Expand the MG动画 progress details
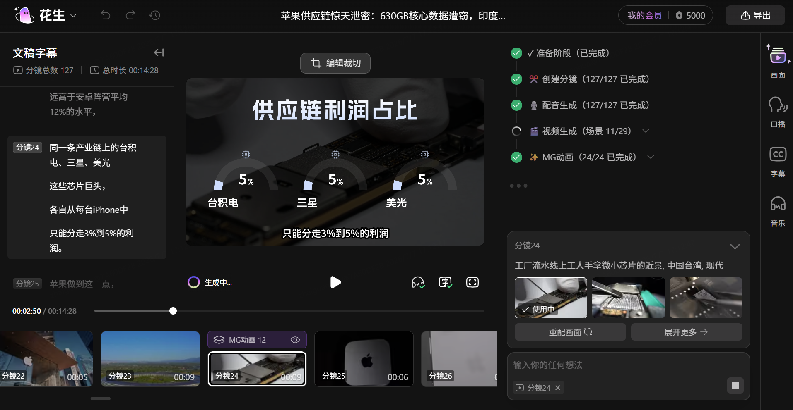Image resolution: width=793 pixels, height=410 pixels. coord(651,157)
